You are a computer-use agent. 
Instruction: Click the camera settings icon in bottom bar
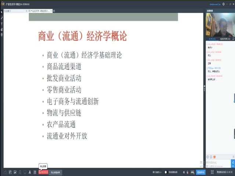coord(192,172)
